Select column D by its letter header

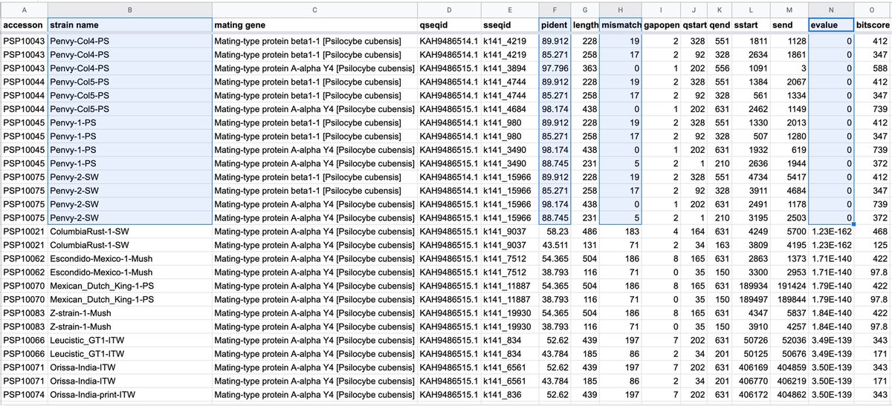(449, 9)
